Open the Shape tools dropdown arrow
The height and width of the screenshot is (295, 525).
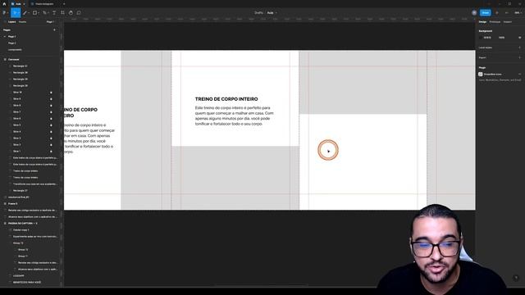click(39, 13)
